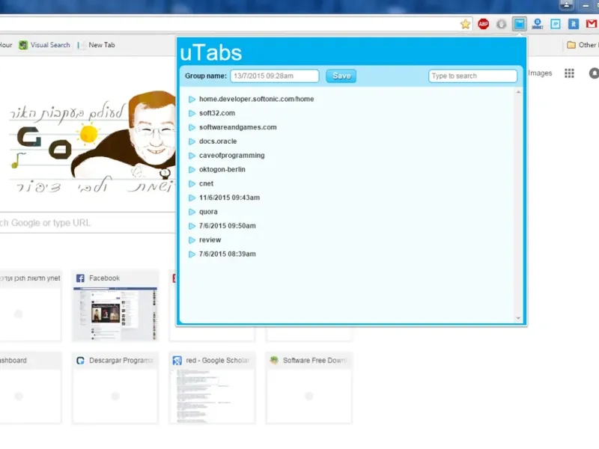Click inside the Group name field
The image size is (599, 449).
[x=274, y=76]
